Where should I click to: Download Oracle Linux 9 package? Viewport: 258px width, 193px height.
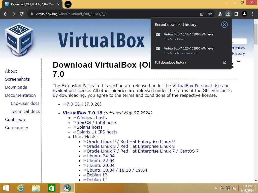point(131,142)
